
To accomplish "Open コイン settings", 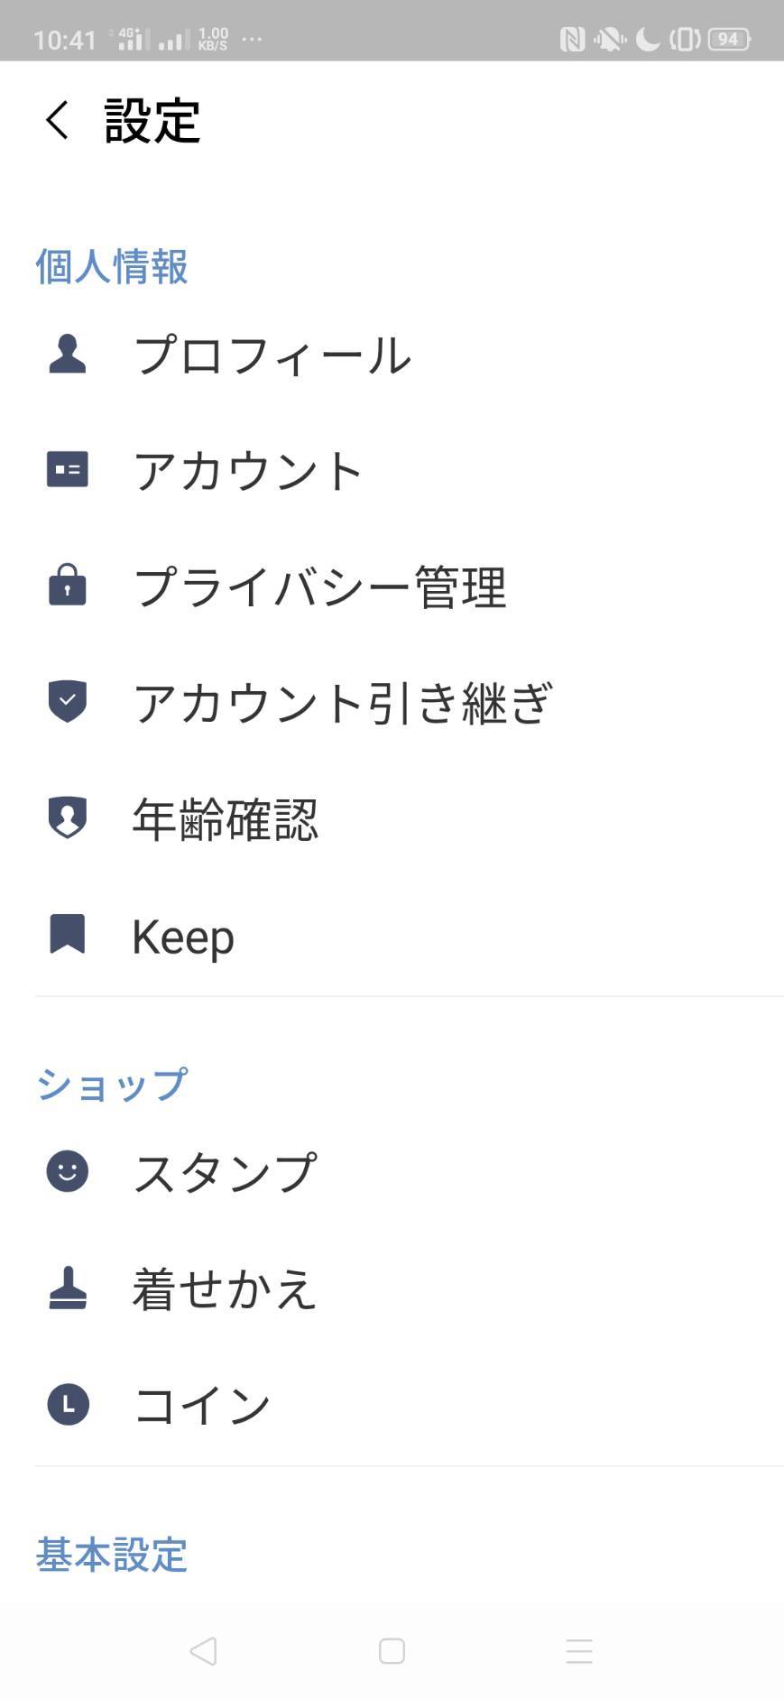I will (202, 1406).
